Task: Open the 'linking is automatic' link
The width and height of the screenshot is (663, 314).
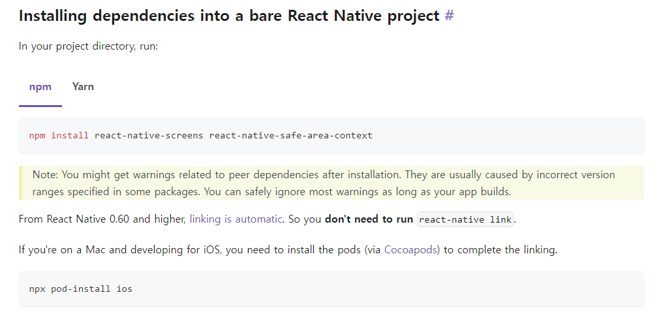Action: click(x=236, y=219)
